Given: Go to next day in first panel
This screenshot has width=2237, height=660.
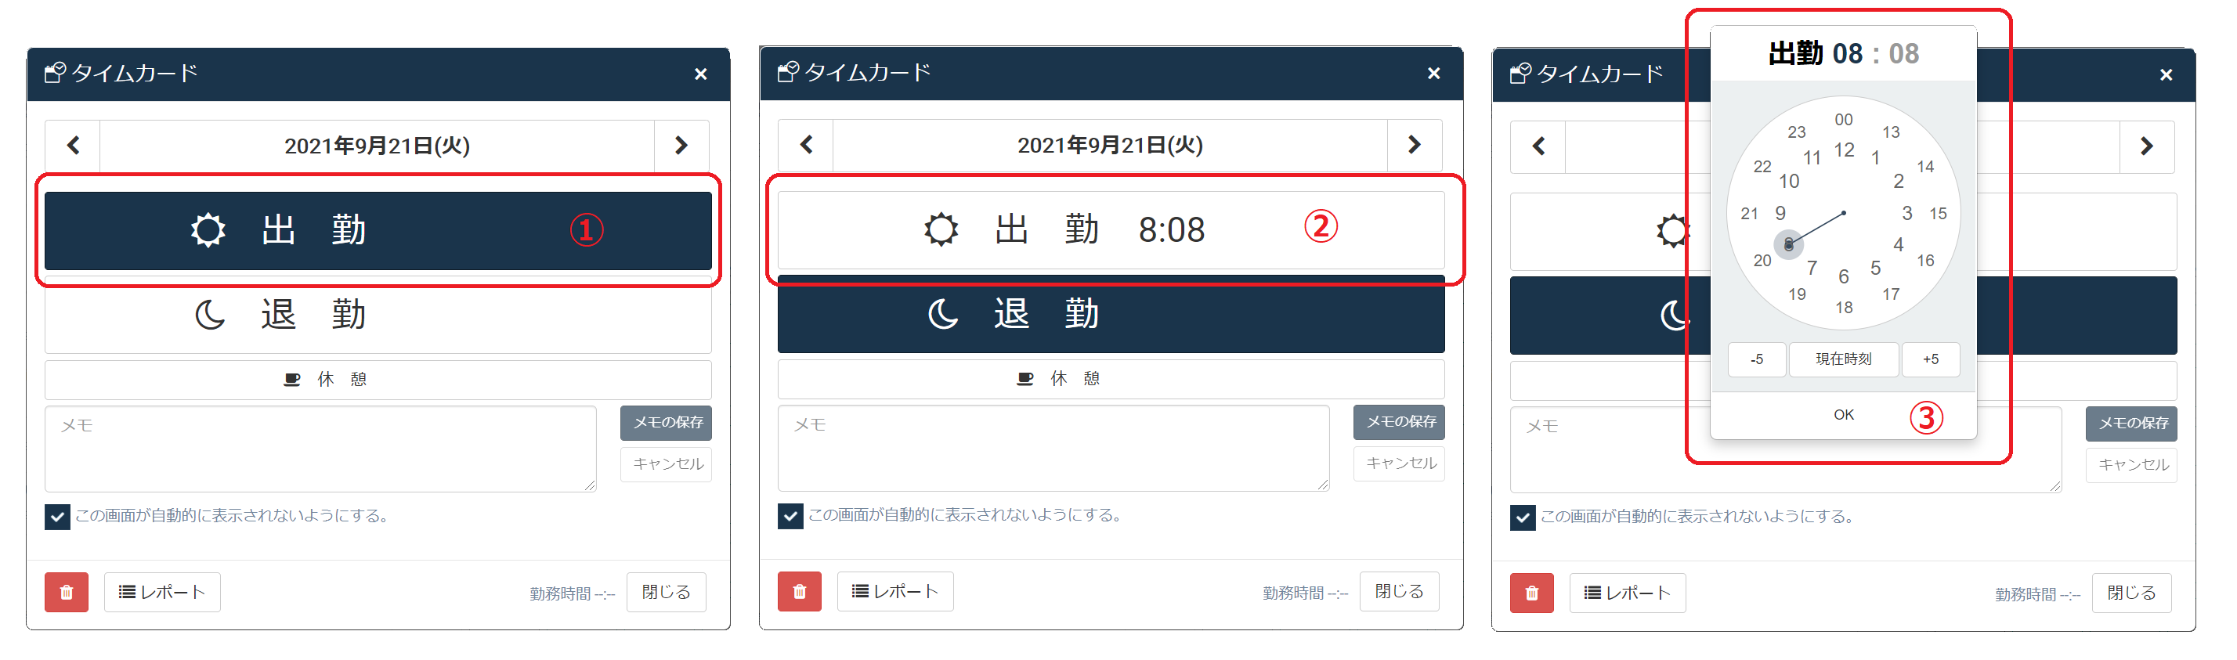Looking at the screenshot, I should [x=681, y=145].
